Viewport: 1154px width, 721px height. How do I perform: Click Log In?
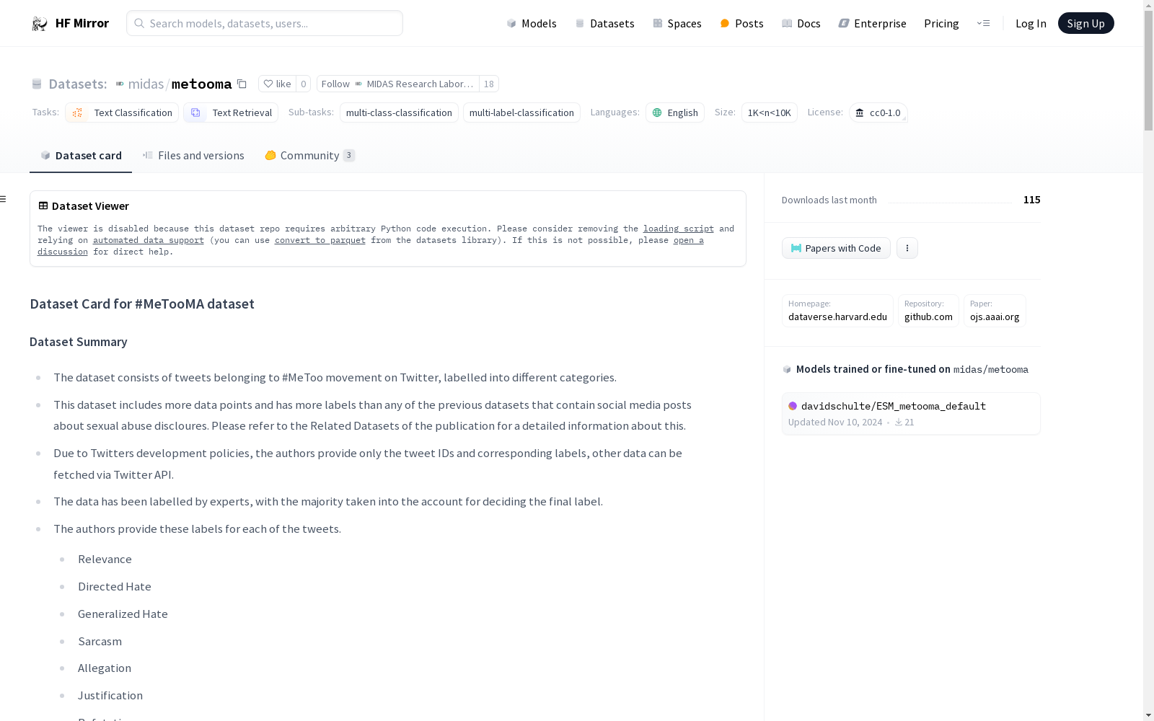point(1031,23)
